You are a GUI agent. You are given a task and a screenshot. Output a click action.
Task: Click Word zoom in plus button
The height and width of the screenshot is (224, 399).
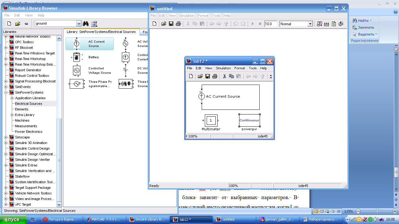[x=396, y=211]
